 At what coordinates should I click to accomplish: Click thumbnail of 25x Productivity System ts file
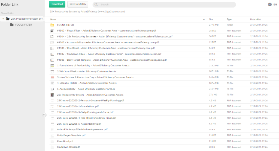(52, 95)
